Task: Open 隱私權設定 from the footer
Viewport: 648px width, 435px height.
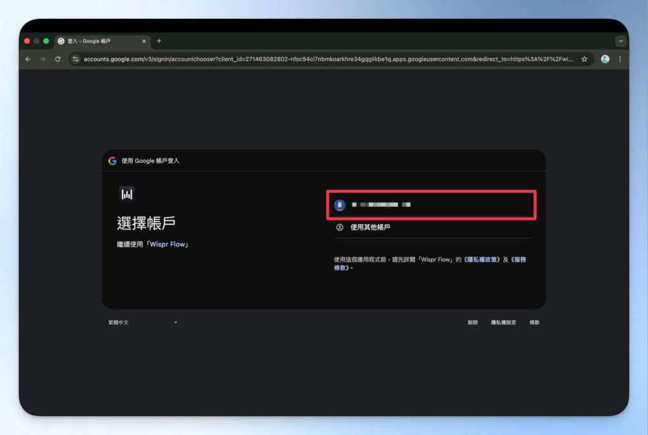Action: click(504, 322)
